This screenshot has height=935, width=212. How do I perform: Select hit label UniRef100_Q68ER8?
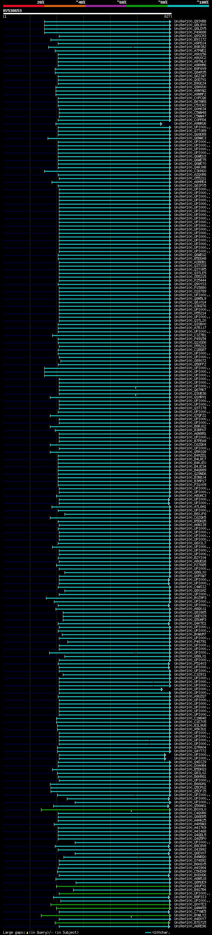tap(190, 134)
